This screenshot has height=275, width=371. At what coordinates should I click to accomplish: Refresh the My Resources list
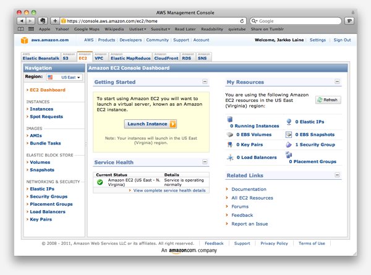(x=327, y=99)
